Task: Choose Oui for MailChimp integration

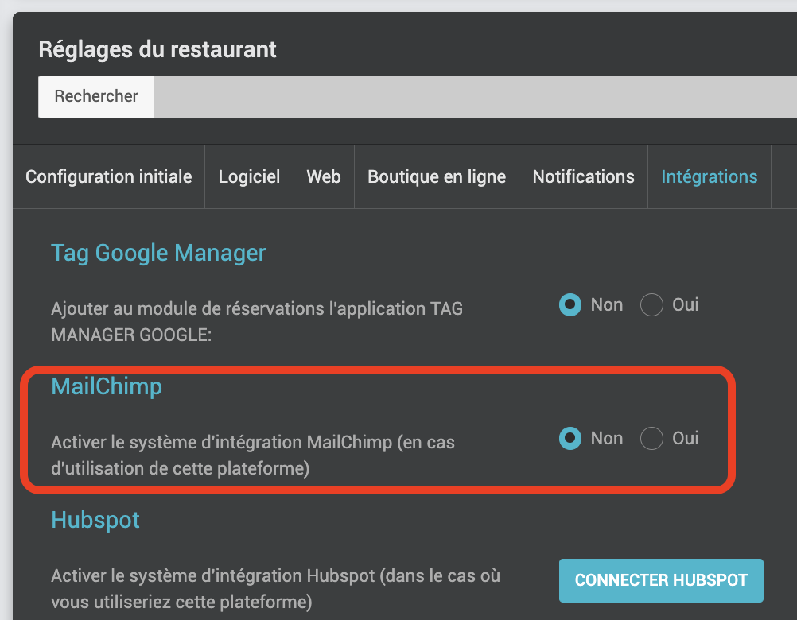Action: [651, 438]
